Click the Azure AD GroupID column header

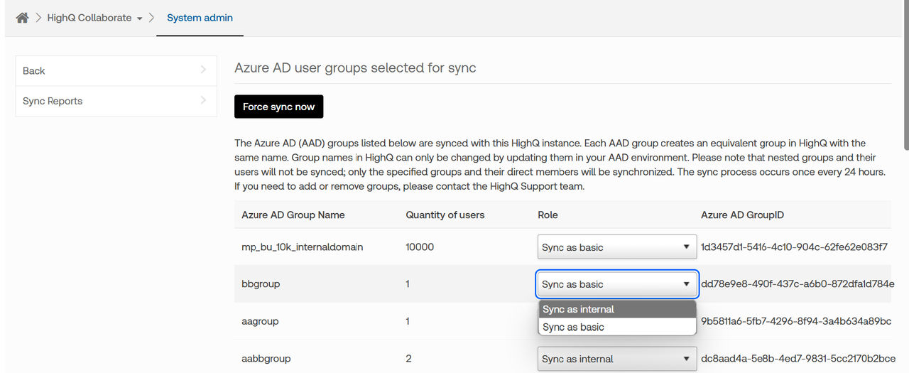742,215
